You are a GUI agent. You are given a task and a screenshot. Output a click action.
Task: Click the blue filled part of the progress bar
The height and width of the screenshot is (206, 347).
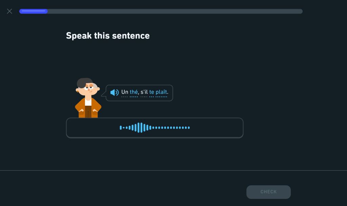33,11
